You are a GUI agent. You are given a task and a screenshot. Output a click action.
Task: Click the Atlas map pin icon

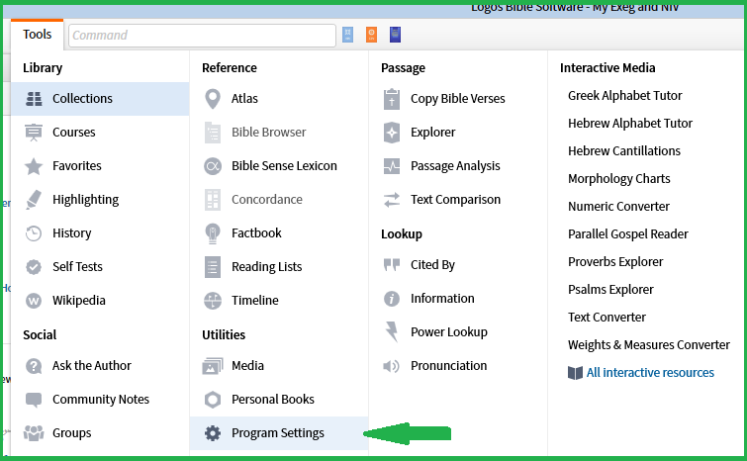pos(213,99)
